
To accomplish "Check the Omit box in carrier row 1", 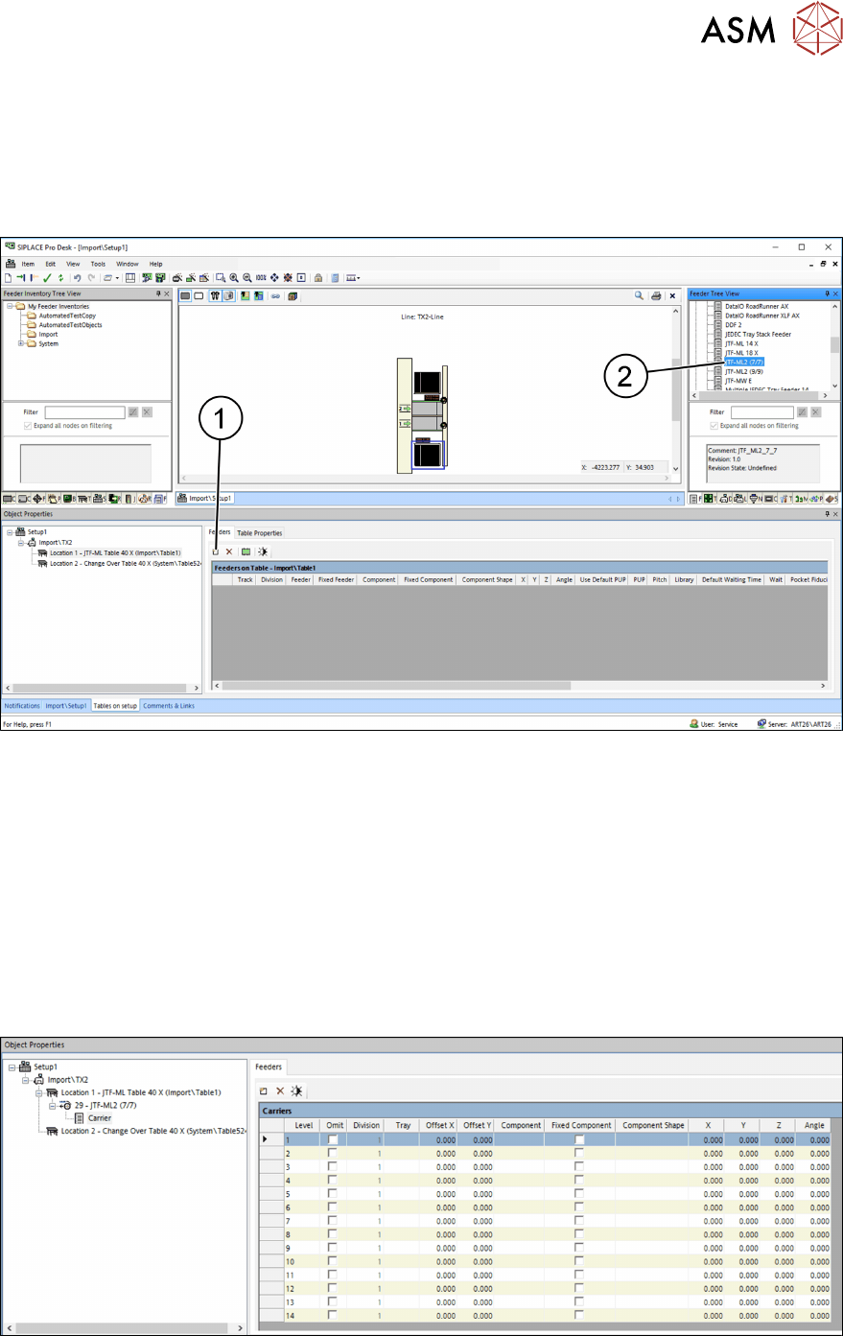I will [333, 1139].
